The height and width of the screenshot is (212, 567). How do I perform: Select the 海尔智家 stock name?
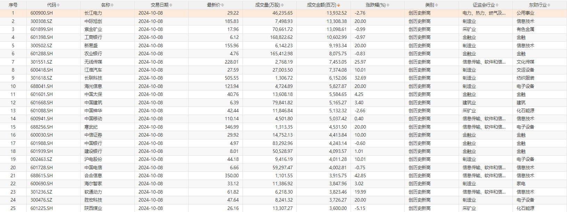pyautogui.click(x=93, y=184)
